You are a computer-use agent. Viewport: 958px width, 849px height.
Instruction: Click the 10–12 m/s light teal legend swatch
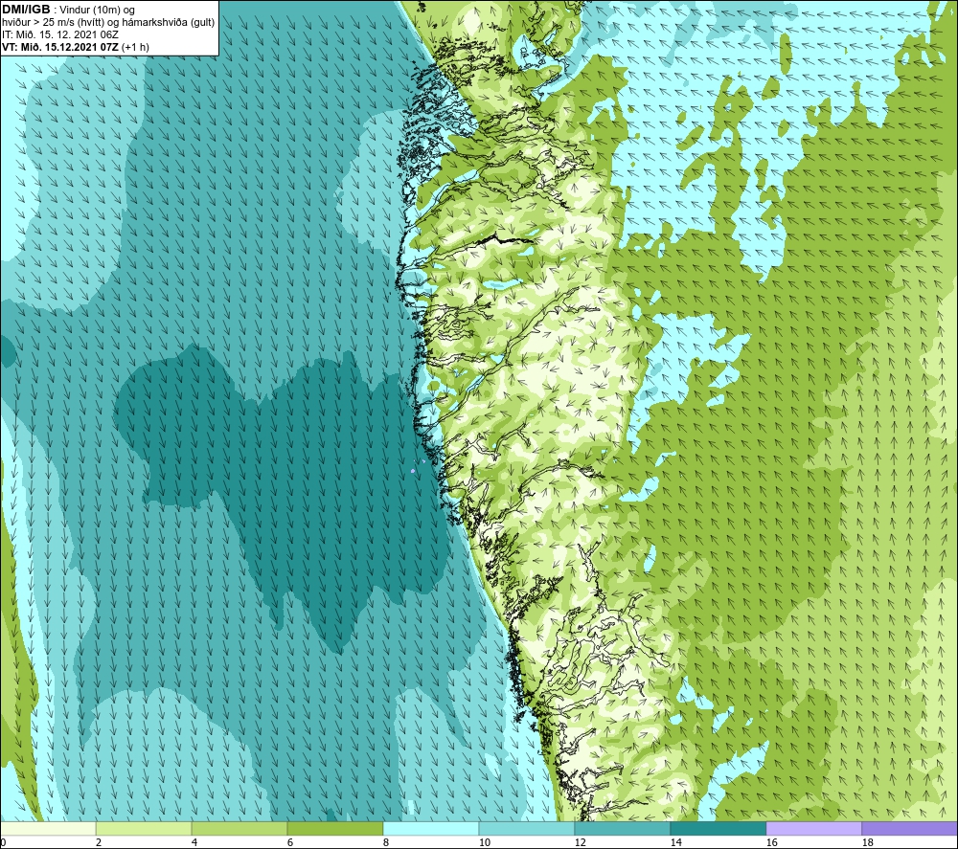(x=527, y=829)
